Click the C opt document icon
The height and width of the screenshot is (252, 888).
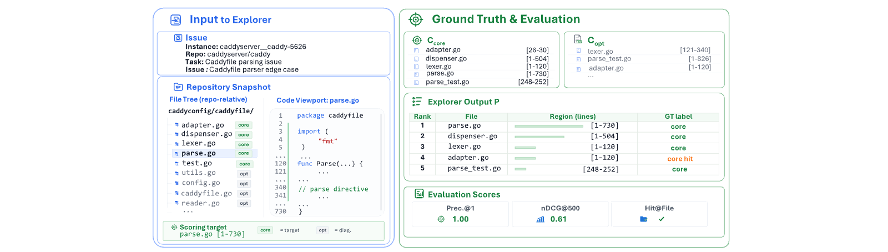click(x=578, y=39)
